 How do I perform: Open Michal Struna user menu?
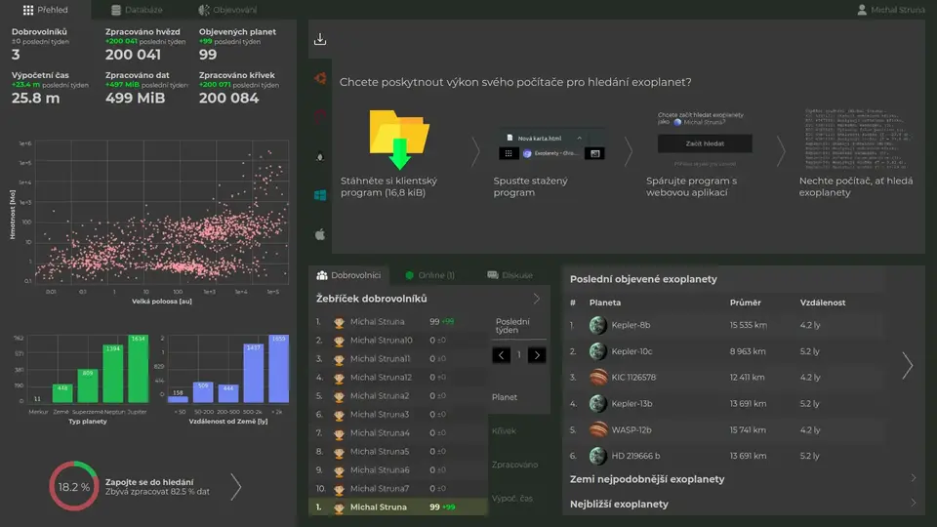pos(890,10)
